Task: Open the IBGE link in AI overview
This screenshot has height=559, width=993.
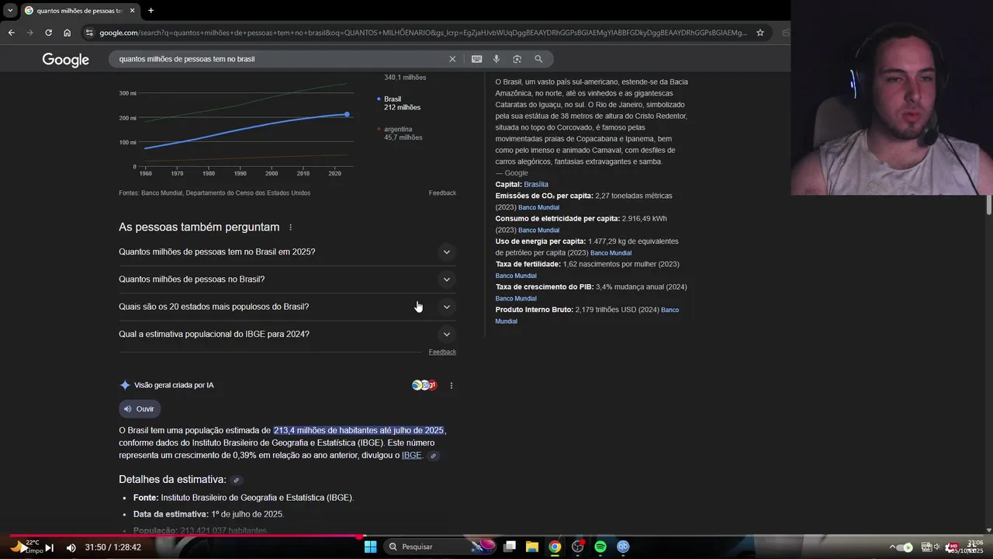Action: point(411,456)
